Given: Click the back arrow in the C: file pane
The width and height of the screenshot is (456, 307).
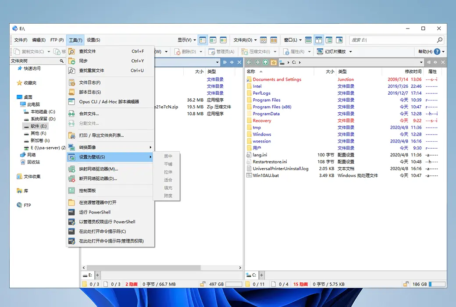Looking at the screenshot, I should point(249,62).
